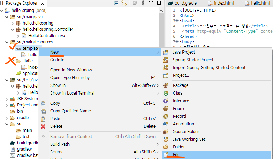Select the test folder under src
Screen dimensions: 273x159
coord(23,137)
